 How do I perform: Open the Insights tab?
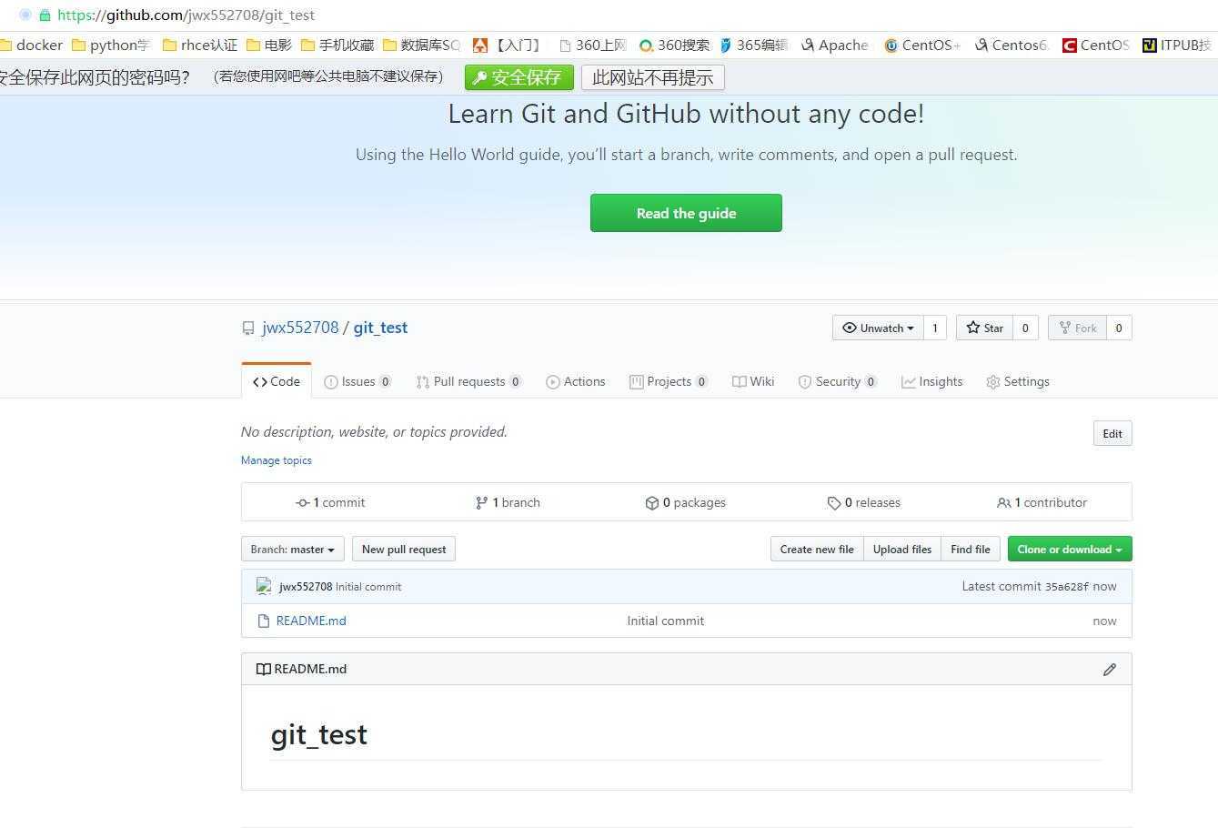931,382
